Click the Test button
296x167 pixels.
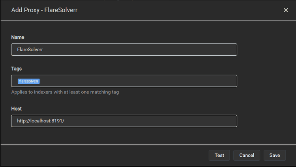pos(219,155)
